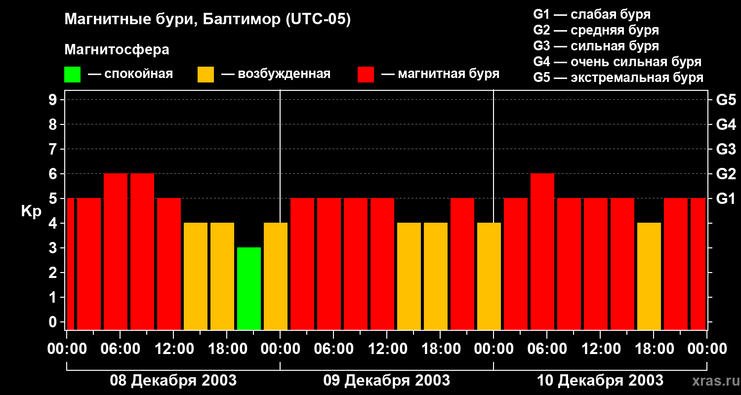Click the narrow final red bar of 10 Декабря
The image size is (741, 395).
pos(698,264)
